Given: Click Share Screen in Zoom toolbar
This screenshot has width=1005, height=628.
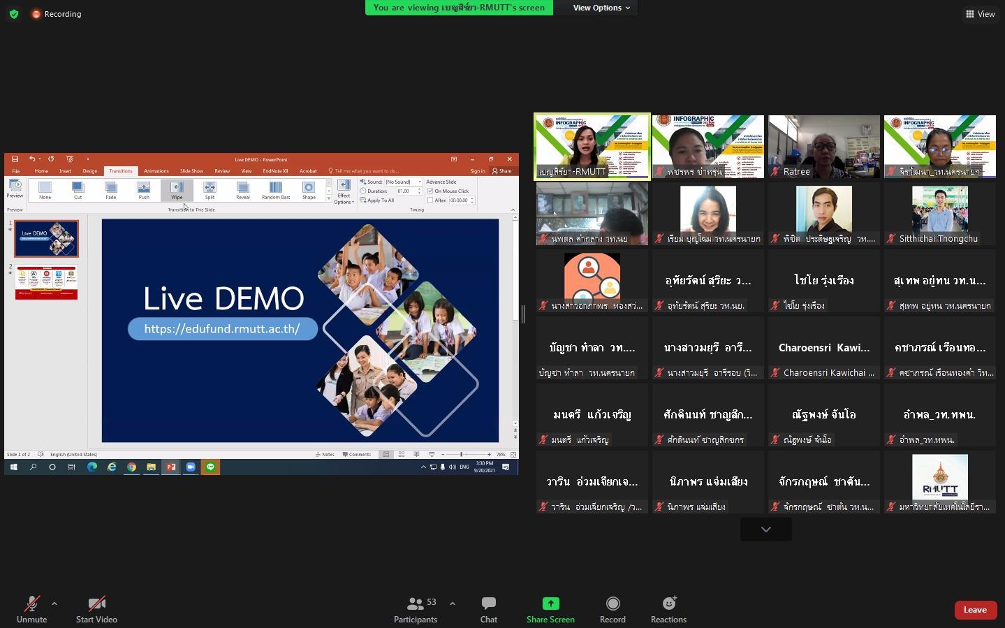Looking at the screenshot, I should tap(550, 610).
